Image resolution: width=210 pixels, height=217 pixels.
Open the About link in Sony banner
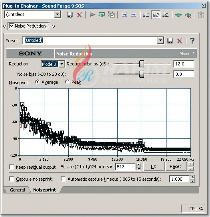[x=184, y=54]
